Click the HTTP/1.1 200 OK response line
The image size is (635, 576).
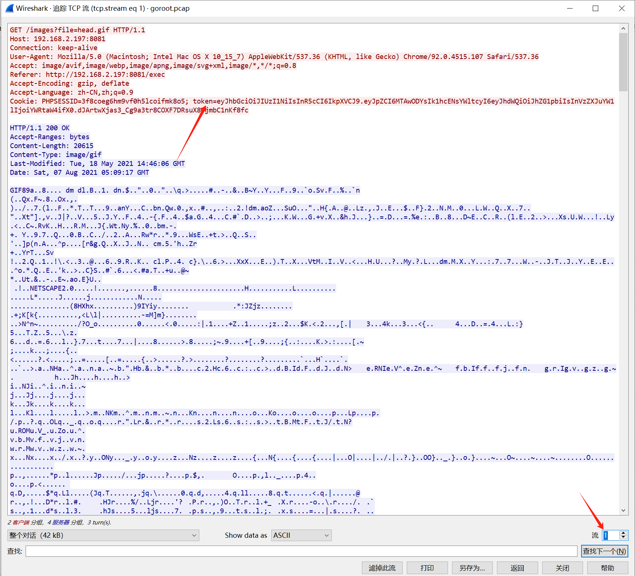tap(40, 128)
